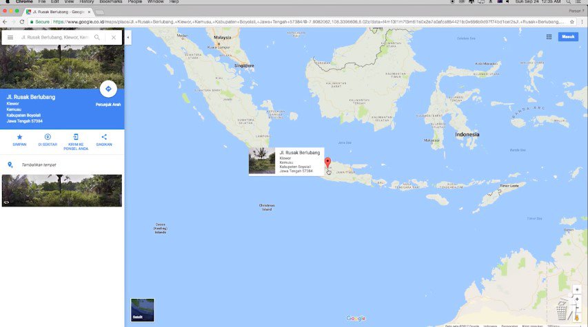Viewport: 588px width, 327px height.
Task: Open the Google Maps hamburger menu
Action: point(10,37)
